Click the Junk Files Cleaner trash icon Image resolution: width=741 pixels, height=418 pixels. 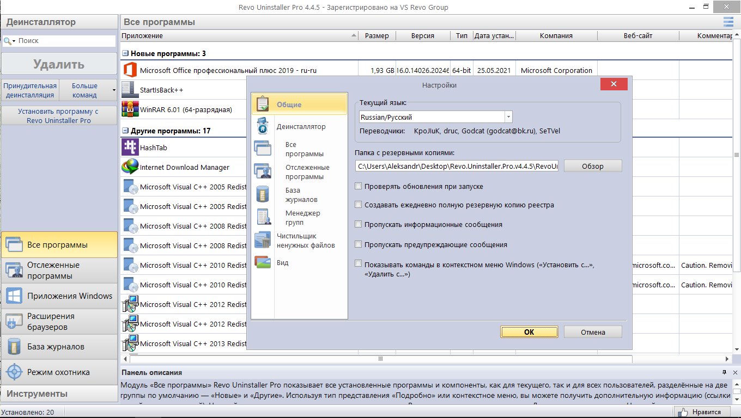tap(263, 240)
